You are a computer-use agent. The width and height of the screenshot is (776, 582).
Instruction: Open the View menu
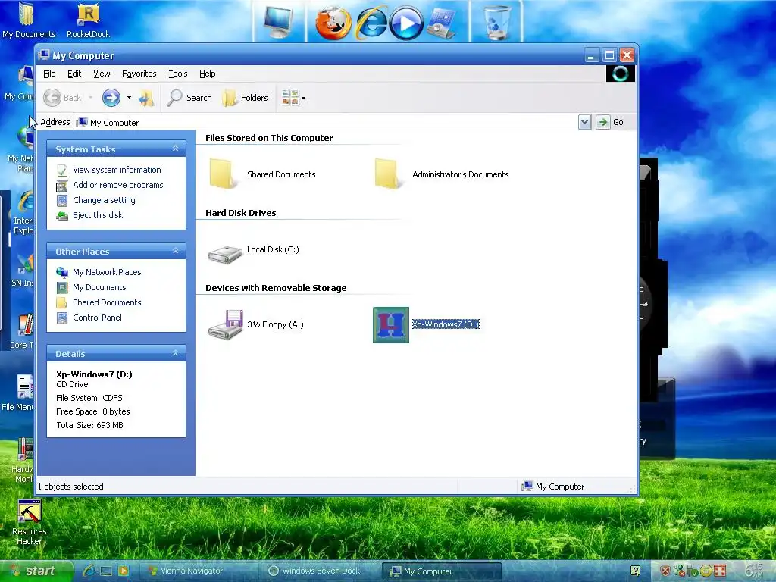[x=102, y=74]
